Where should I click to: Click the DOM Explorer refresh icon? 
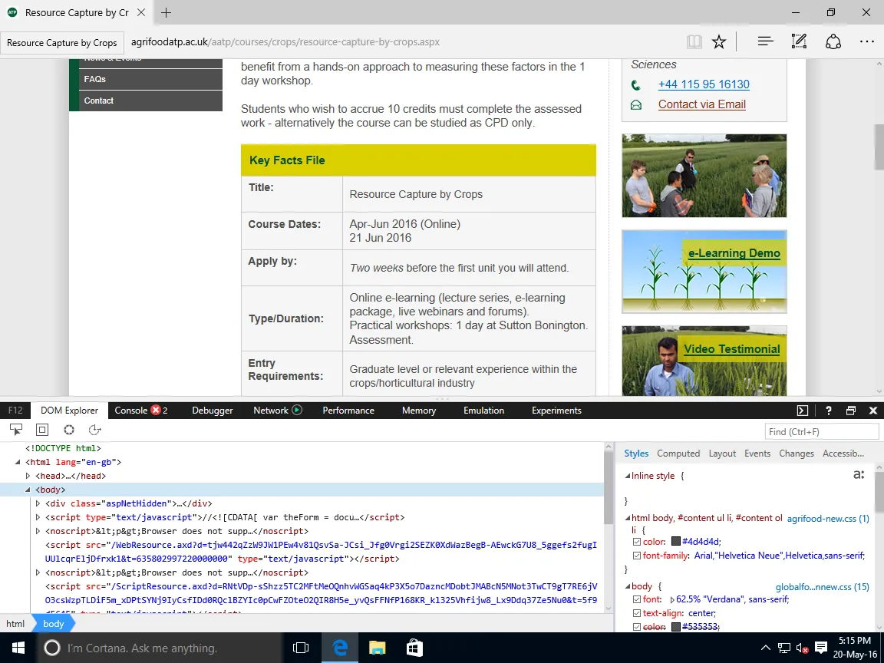[94, 430]
